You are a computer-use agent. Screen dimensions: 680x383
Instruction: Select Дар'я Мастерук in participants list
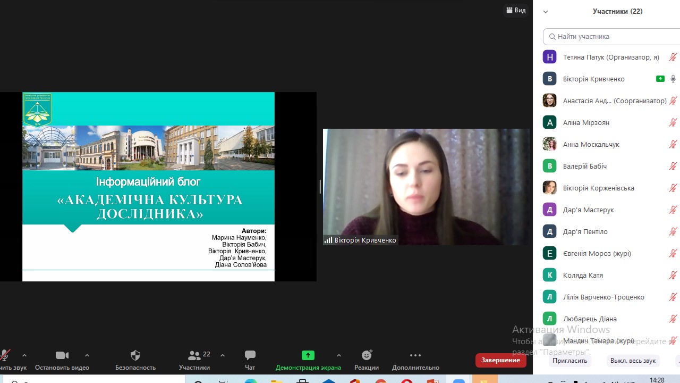tap(588, 210)
